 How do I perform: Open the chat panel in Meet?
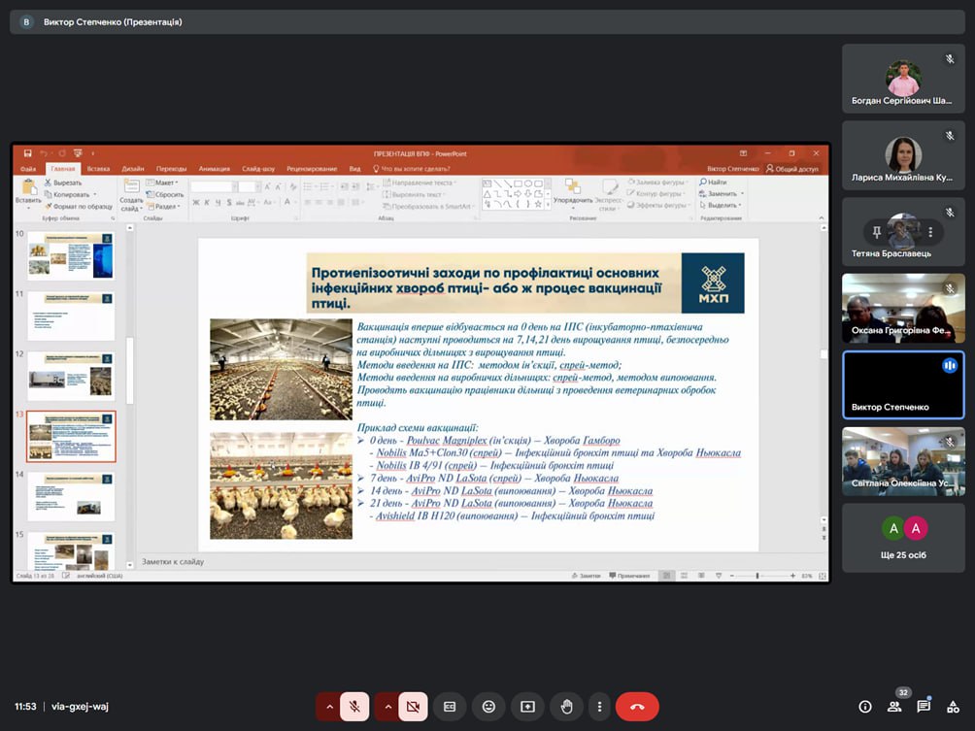tap(924, 707)
